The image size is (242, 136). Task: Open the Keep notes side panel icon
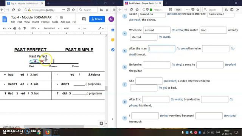tap(113, 40)
